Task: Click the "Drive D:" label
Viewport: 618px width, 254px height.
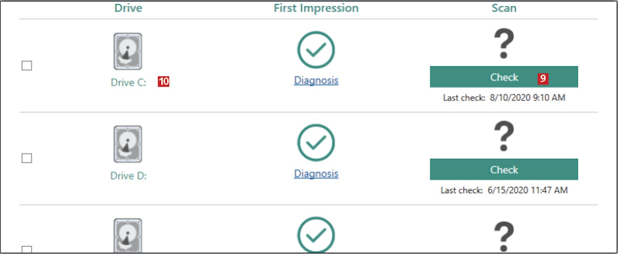Action: [129, 176]
